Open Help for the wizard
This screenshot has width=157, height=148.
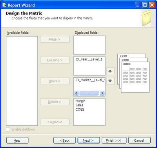pyautogui.click(x=17, y=141)
